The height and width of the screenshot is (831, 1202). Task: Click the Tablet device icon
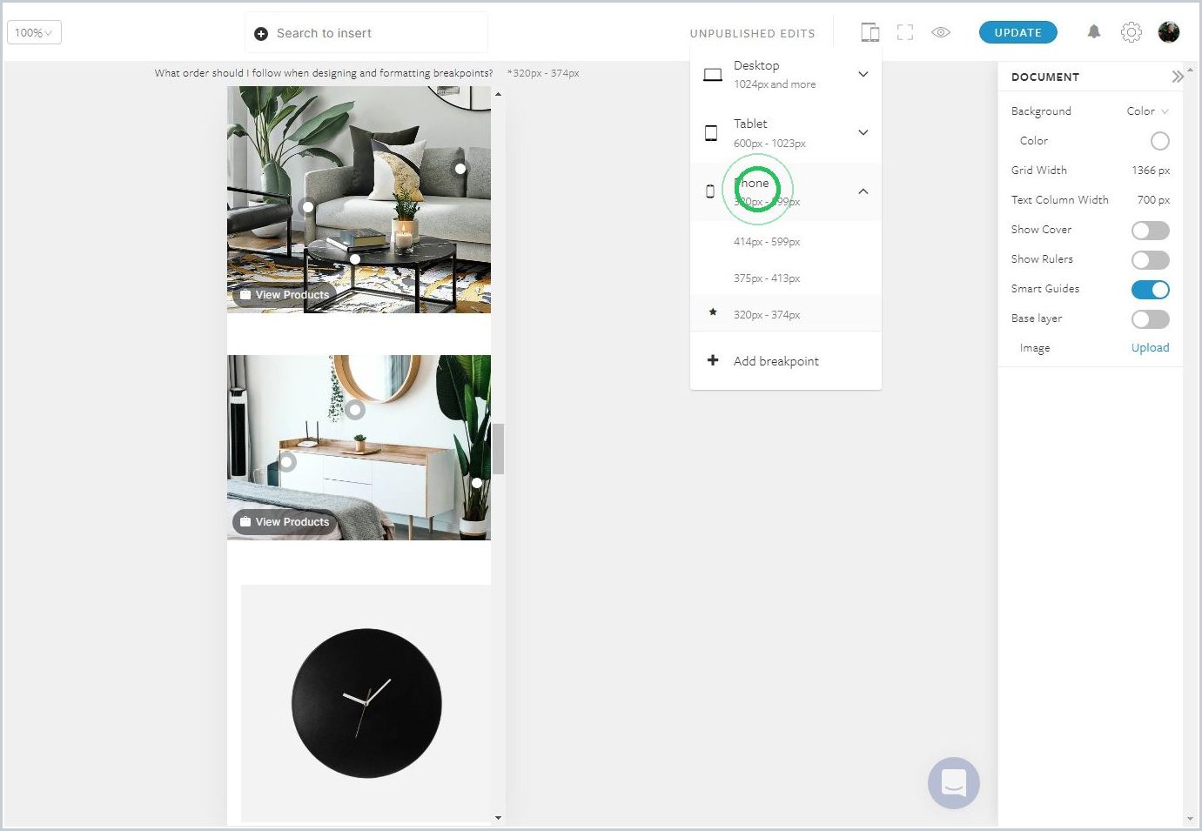711,133
